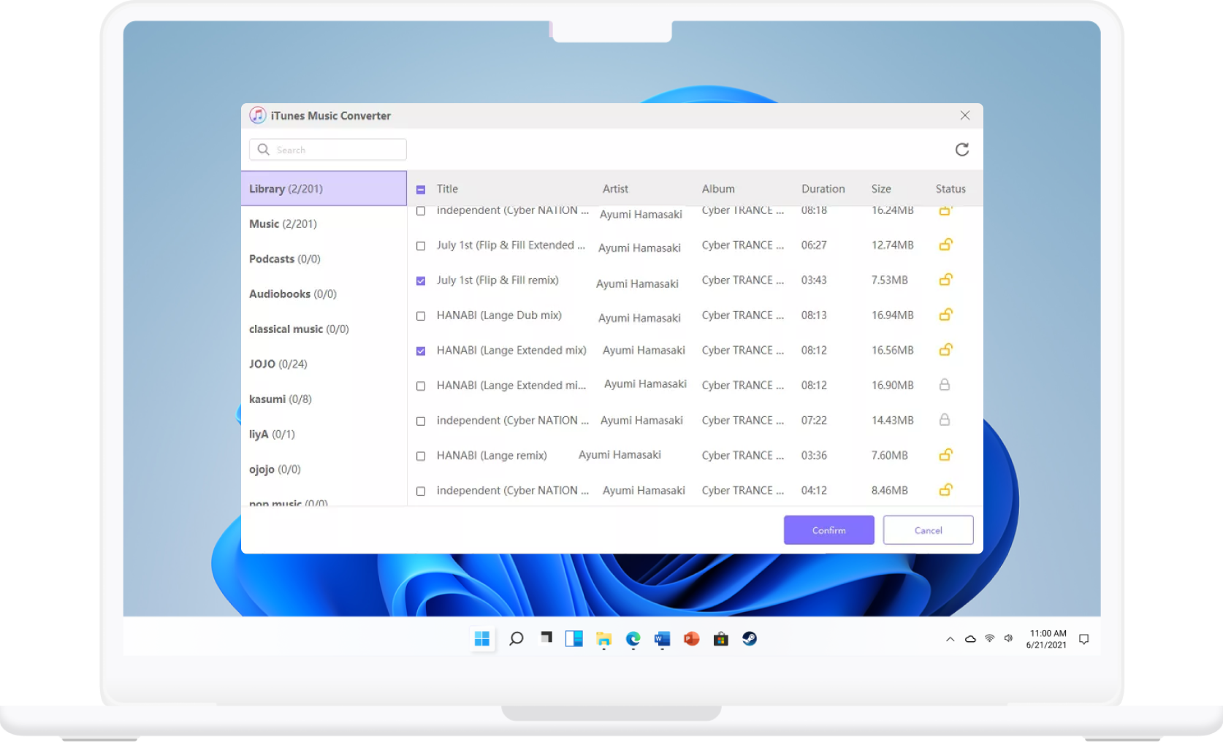Open ojojo (0/0) playlist
The image size is (1223, 742).
(x=324, y=469)
